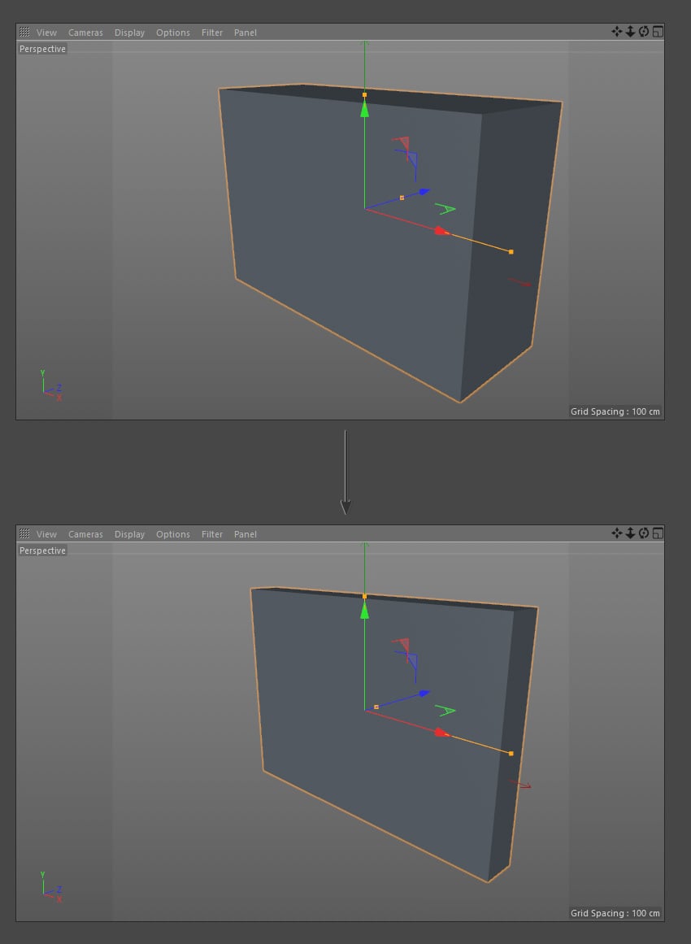Open the Filter menu
The width and height of the screenshot is (691, 944).
[211, 33]
